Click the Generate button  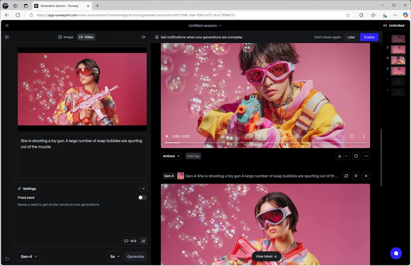click(136, 256)
